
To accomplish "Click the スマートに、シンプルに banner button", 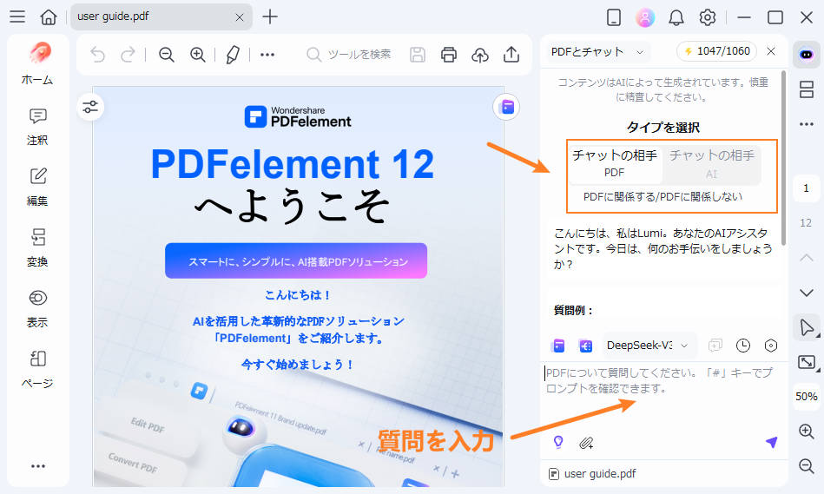I will tap(296, 260).
